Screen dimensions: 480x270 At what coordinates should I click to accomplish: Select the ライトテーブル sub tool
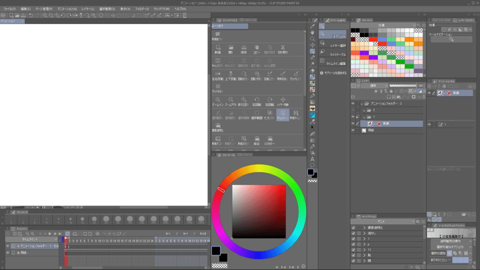[x=333, y=52]
